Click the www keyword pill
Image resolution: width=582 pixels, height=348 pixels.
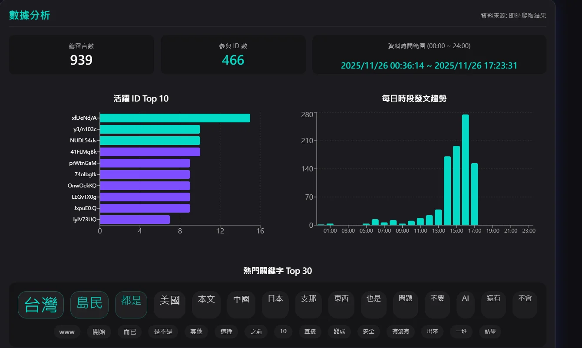point(67,332)
